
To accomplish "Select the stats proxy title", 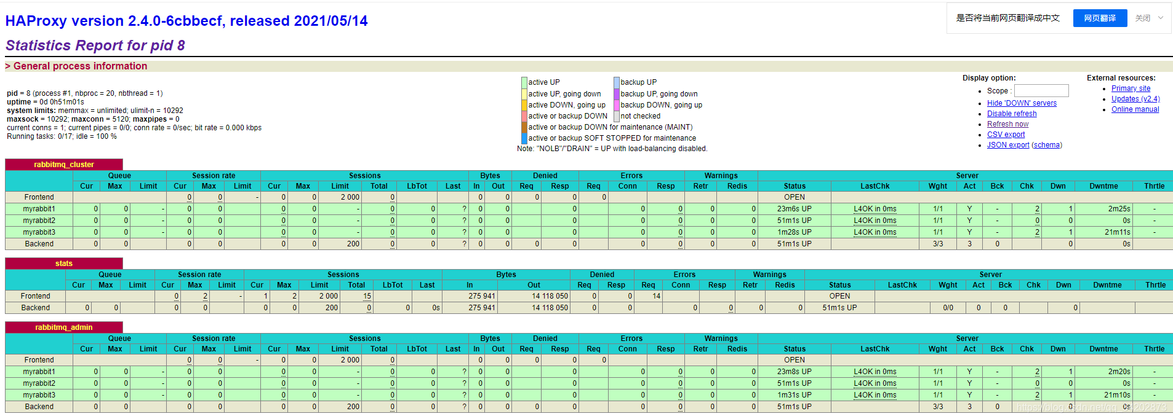I will tap(64, 264).
